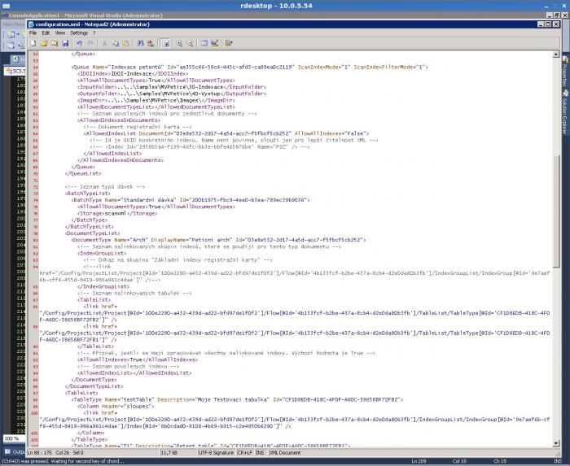Click the scrollbar down arrow in Notepad2
570x466 pixels.
tap(556, 443)
